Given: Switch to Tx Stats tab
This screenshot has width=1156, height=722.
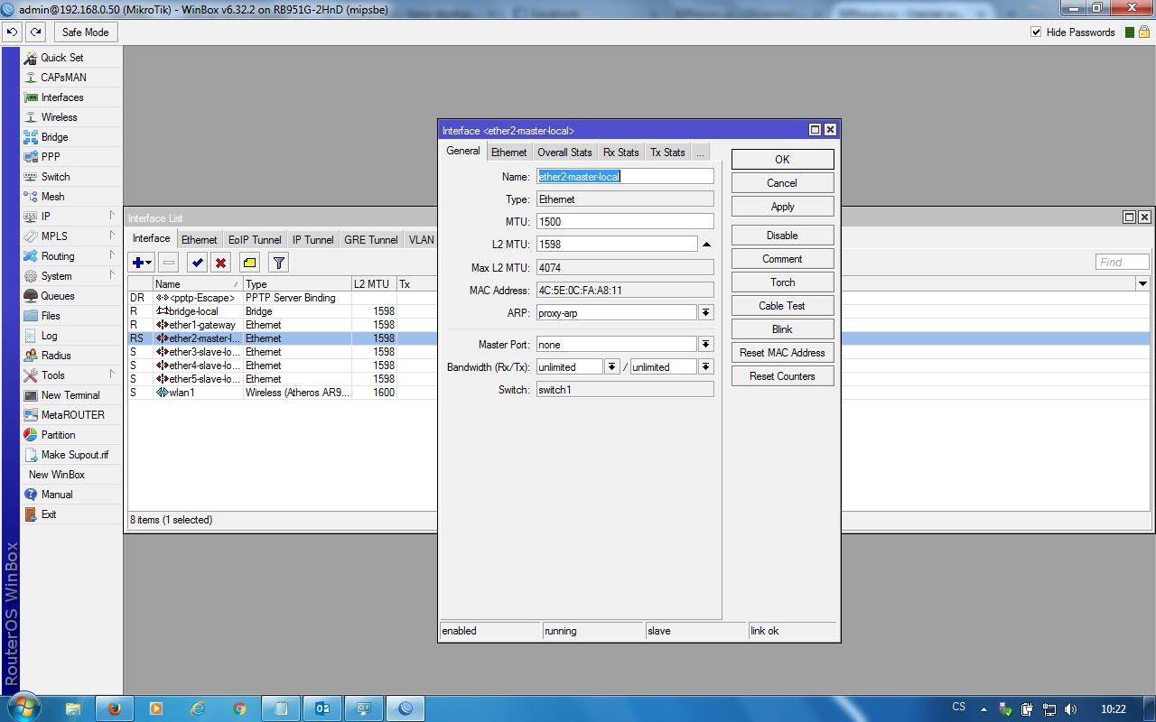Looking at the screenshot, I should (668, 153).
